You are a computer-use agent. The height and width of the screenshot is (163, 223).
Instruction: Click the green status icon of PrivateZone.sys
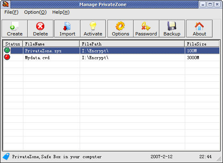[x=7, y=50]
